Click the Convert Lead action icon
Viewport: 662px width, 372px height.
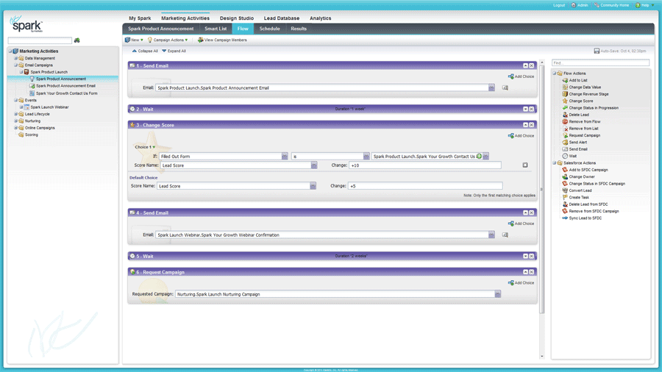coord(565,190)
